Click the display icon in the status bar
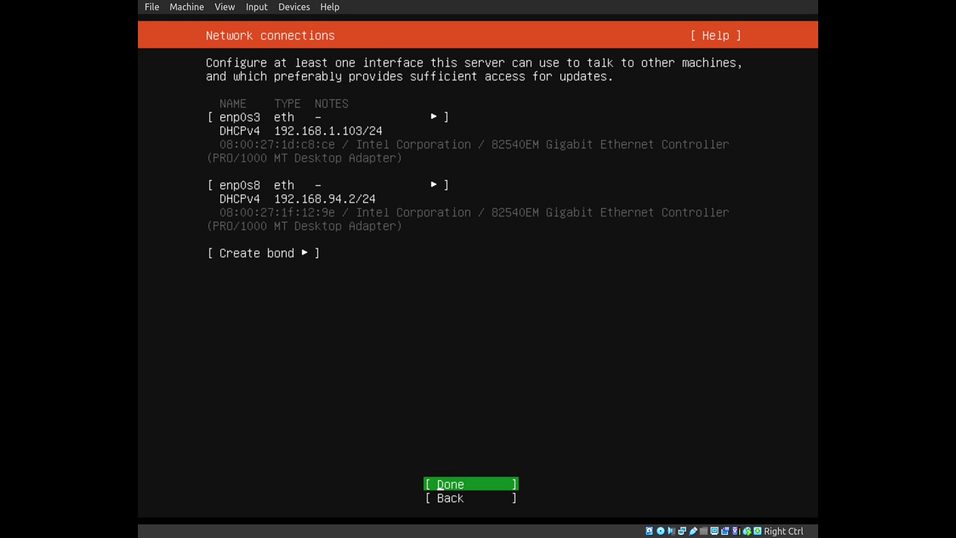The image size is (956, 538). pos(714,531)
